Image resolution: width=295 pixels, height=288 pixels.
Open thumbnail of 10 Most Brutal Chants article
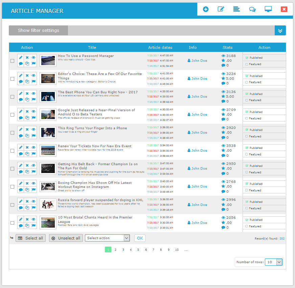tap(48, 223)
